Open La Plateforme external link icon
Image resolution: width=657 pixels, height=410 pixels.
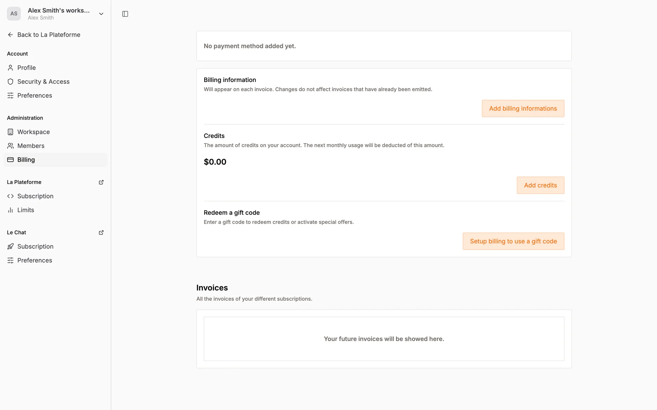pos(101,182)
